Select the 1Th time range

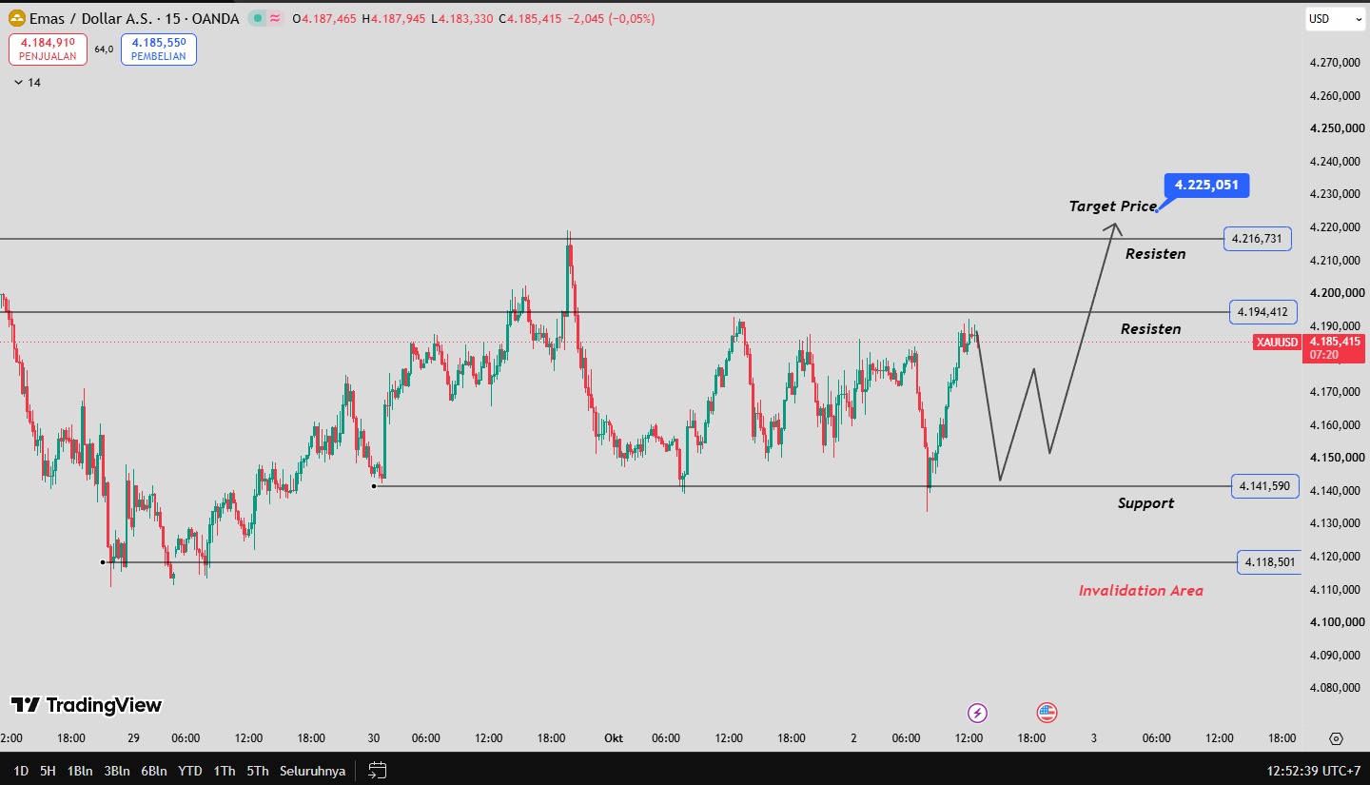point(225,771)
